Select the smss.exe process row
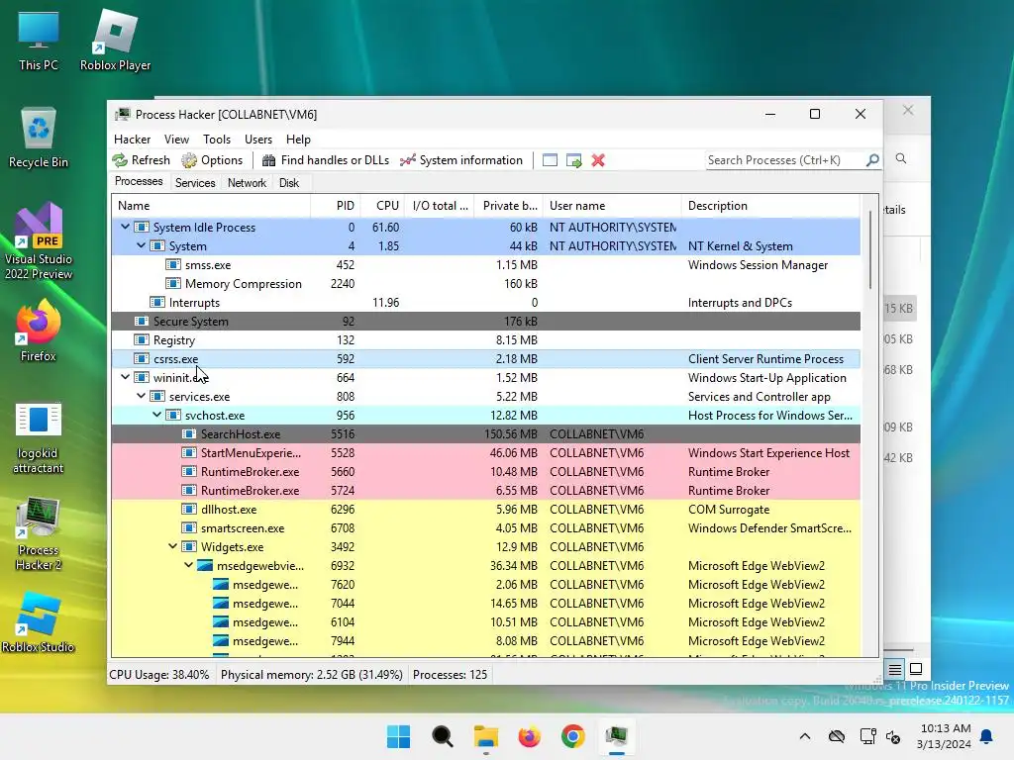The height and width of the screenshot is (760, 1014). click(485, 264)
